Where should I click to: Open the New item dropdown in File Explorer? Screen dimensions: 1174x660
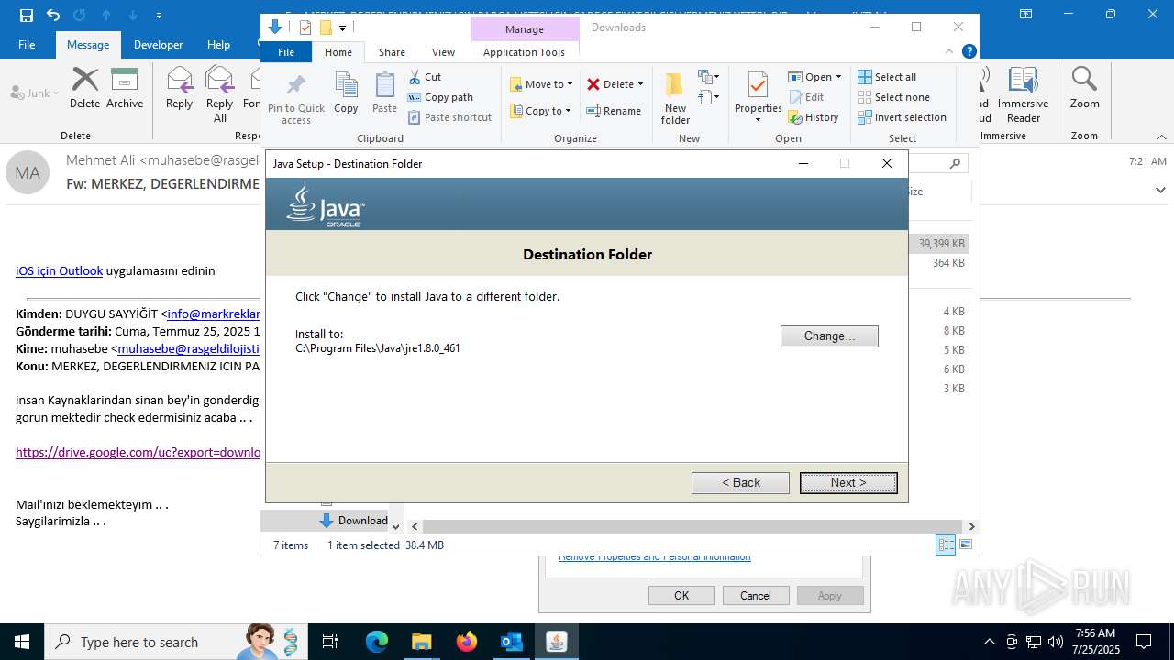coord(709,77)
